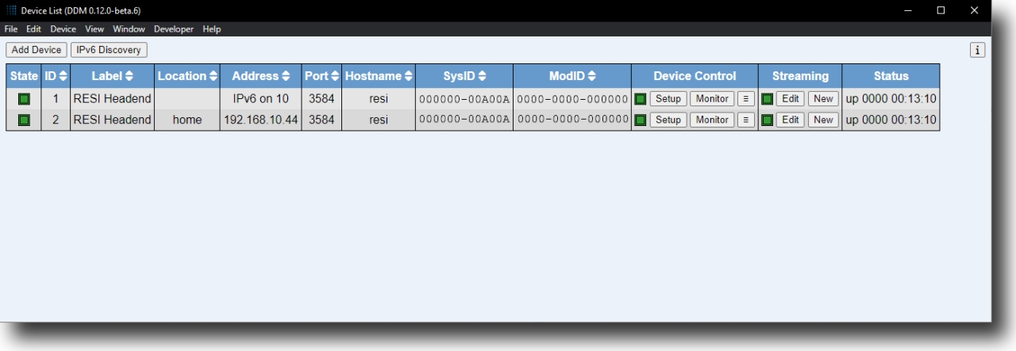The height and width of the screenshot is (351, 1016).
Task: Click the 'home' location cell
Action: [x=187, y=120]
